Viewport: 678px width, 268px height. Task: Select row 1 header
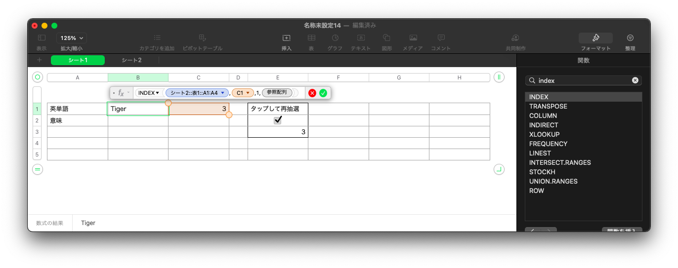tap(37, 109)
